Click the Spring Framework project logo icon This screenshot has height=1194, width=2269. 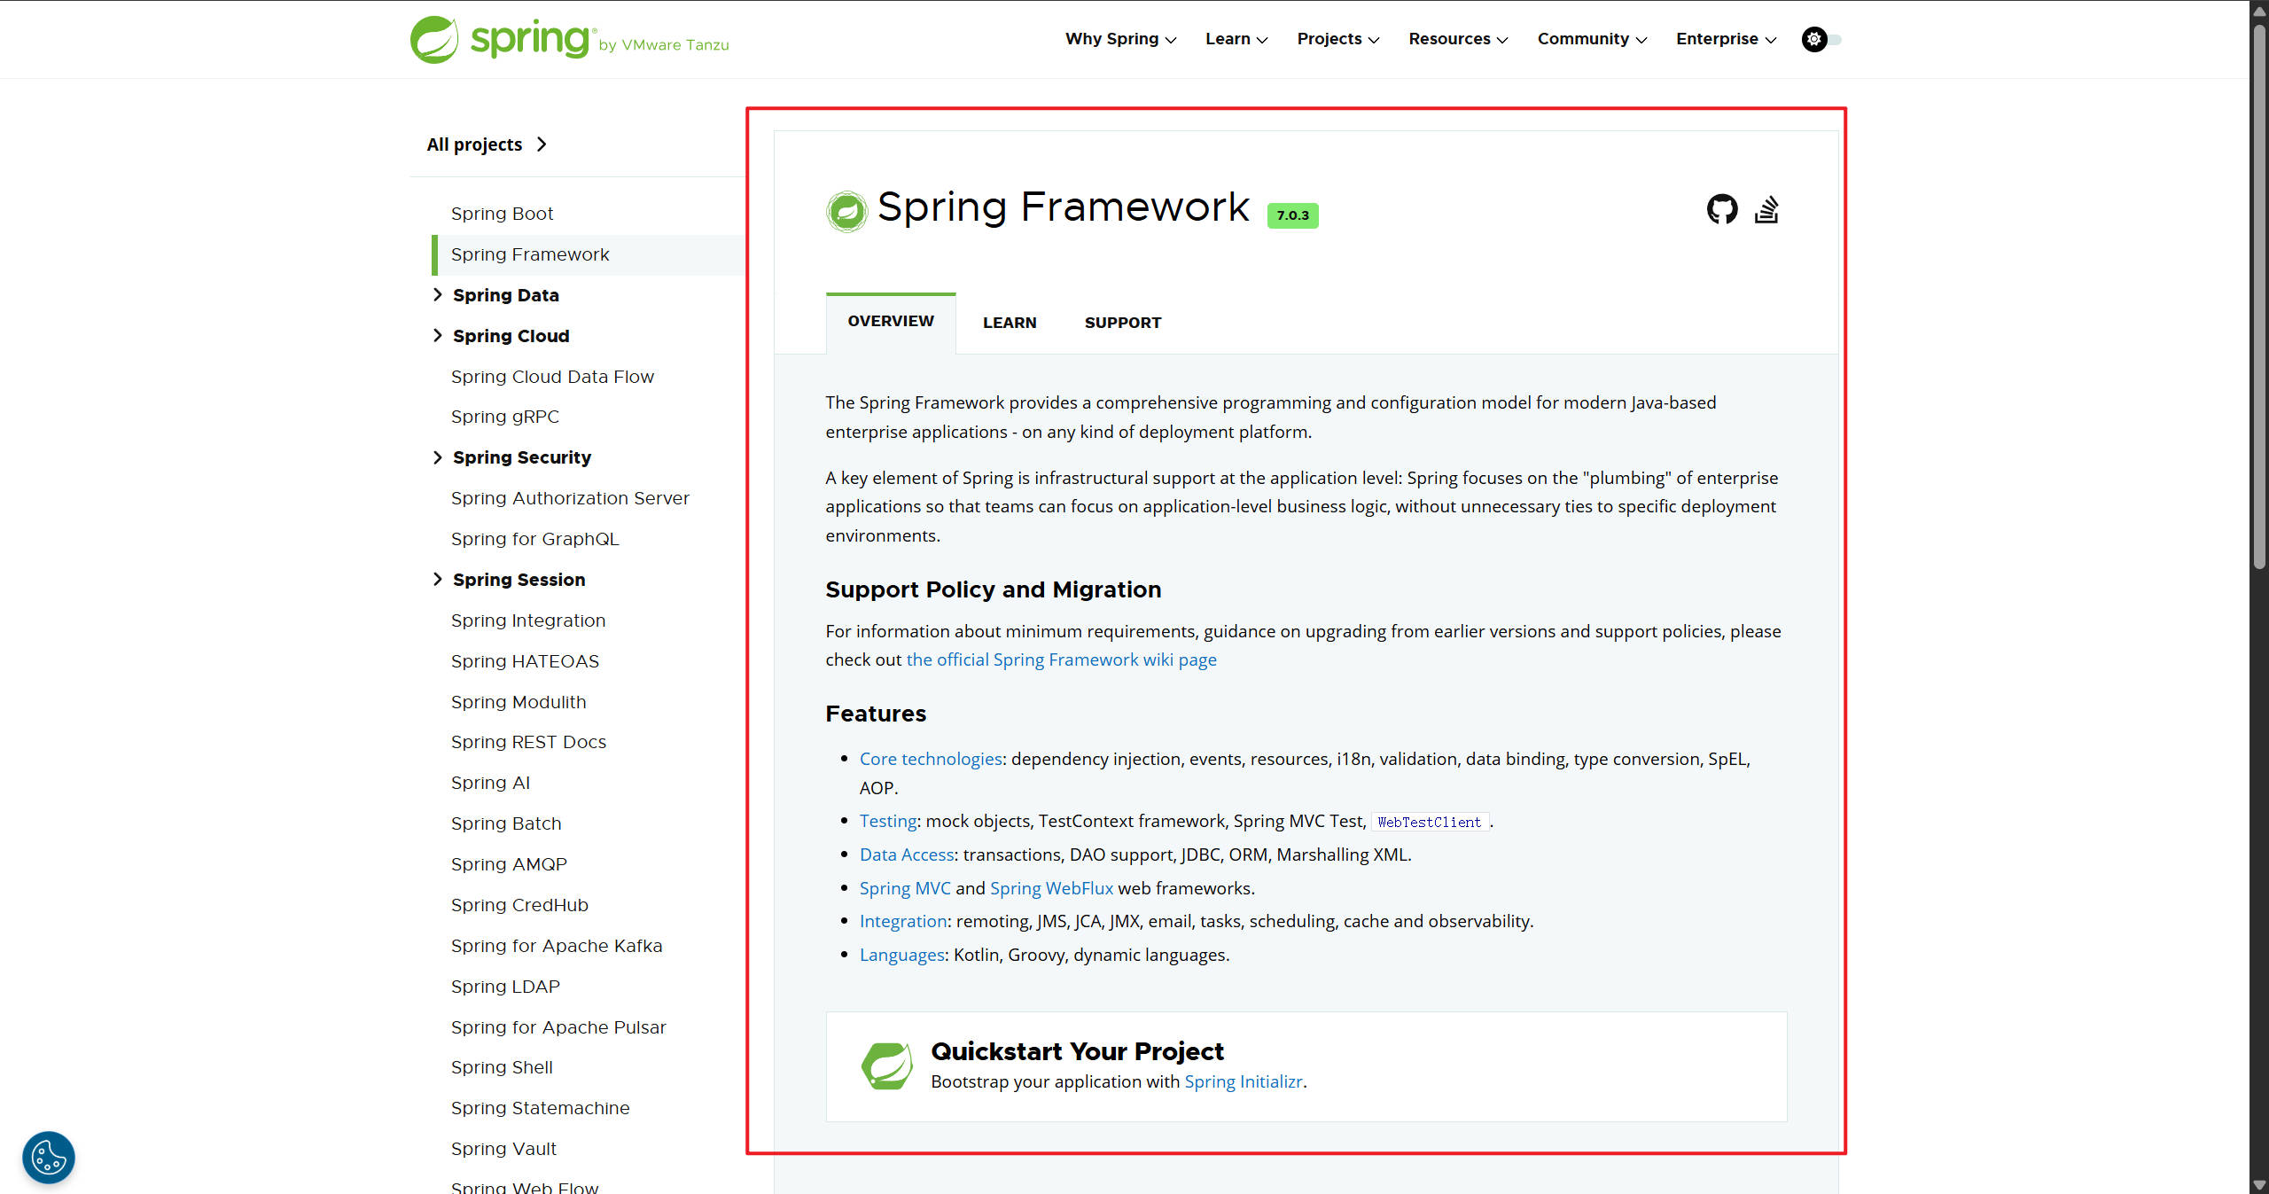pos(846,211)
